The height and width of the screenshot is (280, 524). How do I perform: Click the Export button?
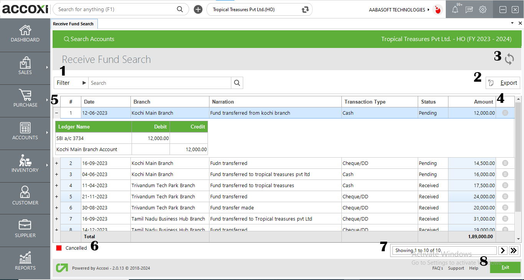503,82
